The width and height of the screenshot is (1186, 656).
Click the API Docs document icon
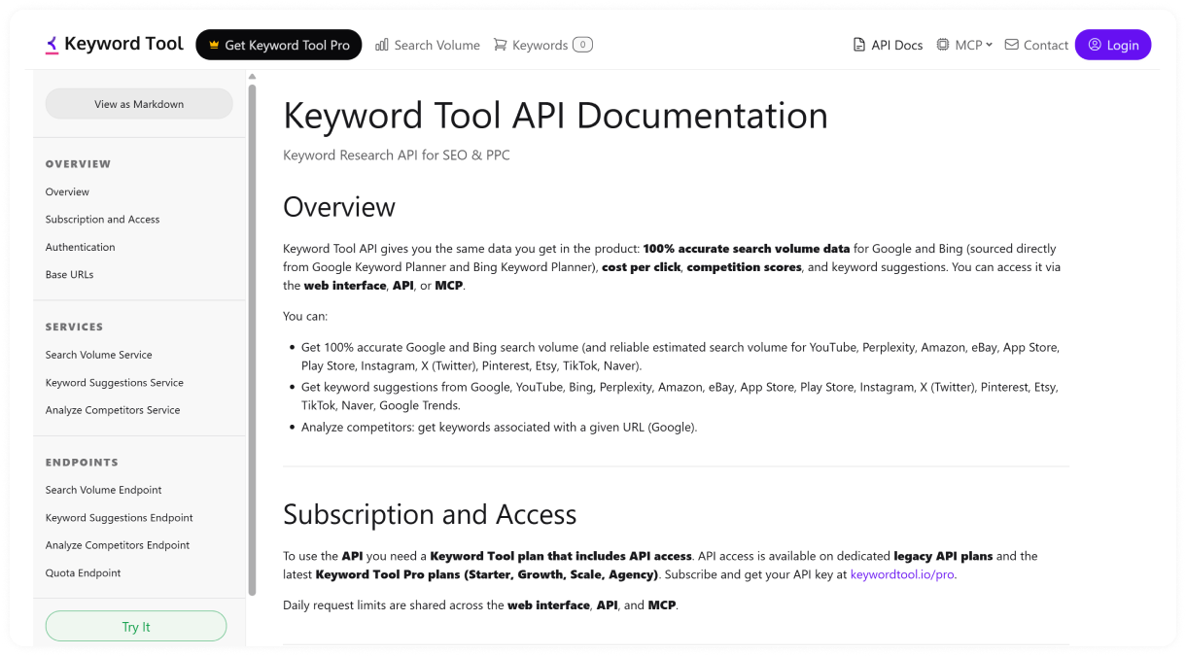click(858, 45)
